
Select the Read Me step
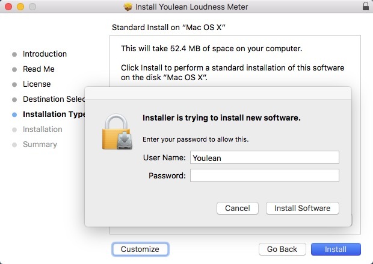pos(39,69)
